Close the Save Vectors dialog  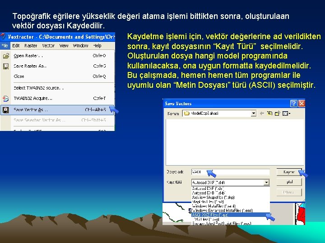[x=302, y=103]
